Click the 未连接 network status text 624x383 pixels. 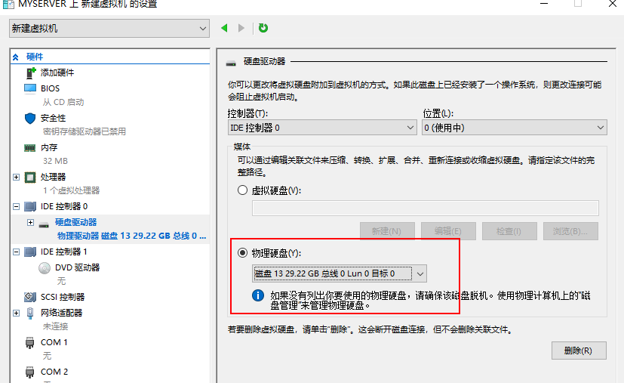(55, 326)
